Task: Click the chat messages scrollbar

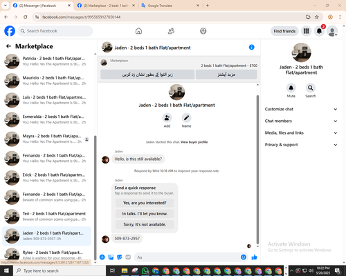Action: click(x=257, y=169)
